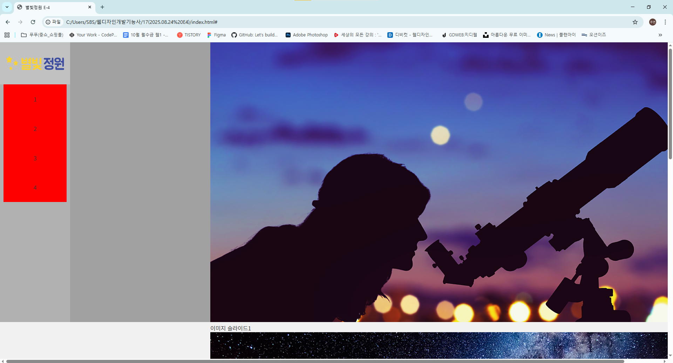Click the scroll-down arrow on vertical scrollbar
The width and height of the screenshot is (673, 363).
(x=670, y=356)
